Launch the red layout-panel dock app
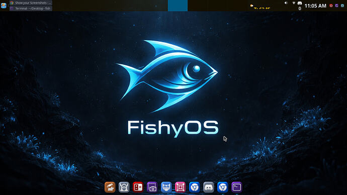The height and width of the screenshot is (195, 347). point(138,187)
